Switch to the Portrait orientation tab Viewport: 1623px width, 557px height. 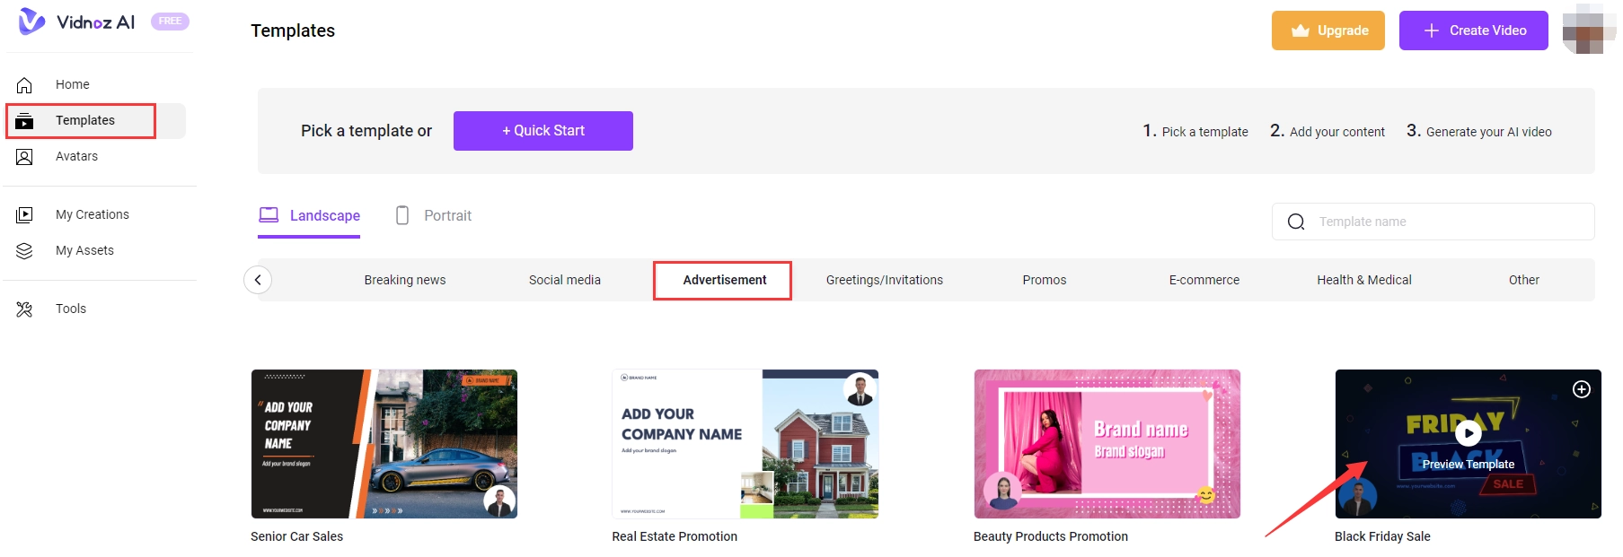(434, 215)
